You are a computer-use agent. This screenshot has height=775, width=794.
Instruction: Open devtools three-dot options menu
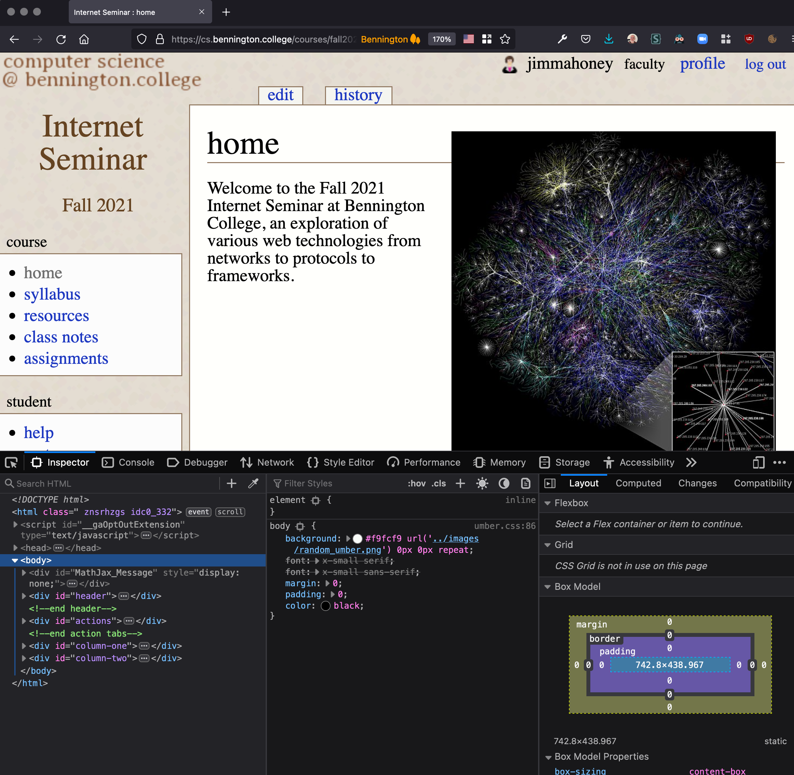point(779,462)
